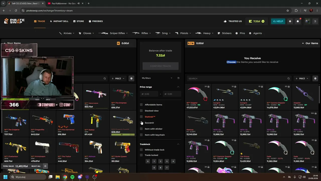Collapse the Price range section
The height and width of the screenshot is (181, 321).
tap(178, 87)
